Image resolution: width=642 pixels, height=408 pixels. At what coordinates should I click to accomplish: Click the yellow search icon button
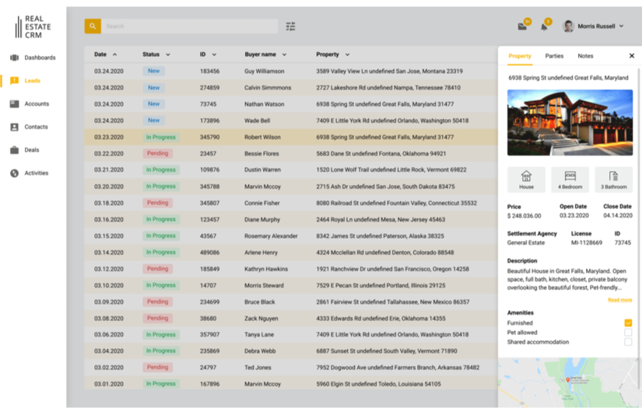pos(93,26)
